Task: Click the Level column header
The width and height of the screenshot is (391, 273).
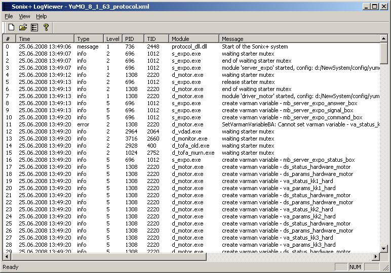Action: (112, 38)
